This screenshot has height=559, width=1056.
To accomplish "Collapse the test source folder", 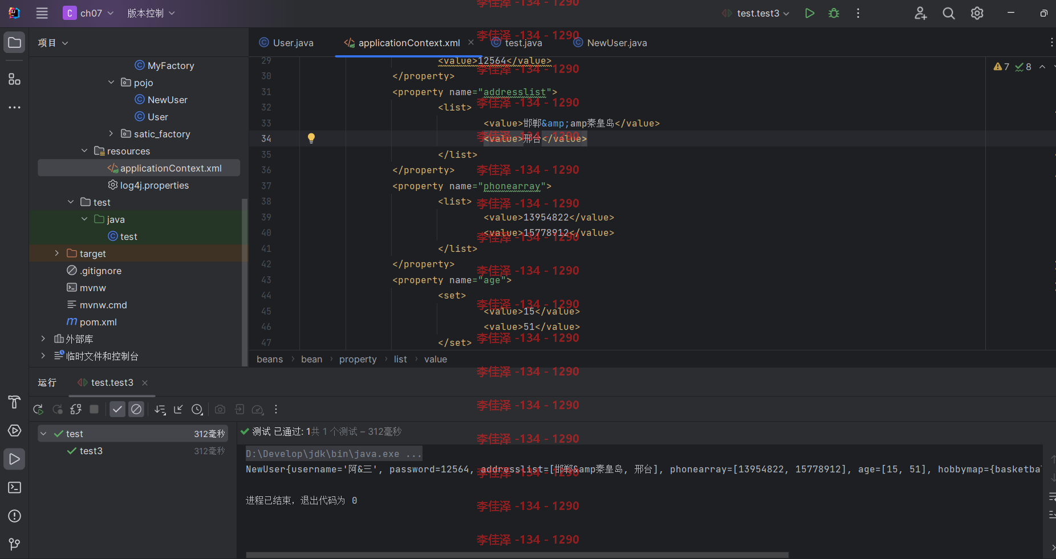I will coord(71,202).
